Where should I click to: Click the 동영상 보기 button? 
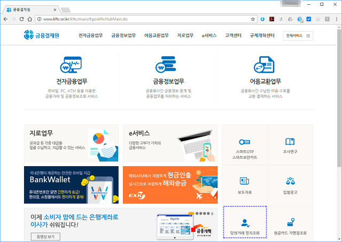45,237
